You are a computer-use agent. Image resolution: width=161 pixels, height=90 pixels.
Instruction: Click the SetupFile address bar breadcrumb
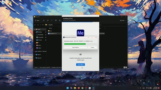click(50, 25)
